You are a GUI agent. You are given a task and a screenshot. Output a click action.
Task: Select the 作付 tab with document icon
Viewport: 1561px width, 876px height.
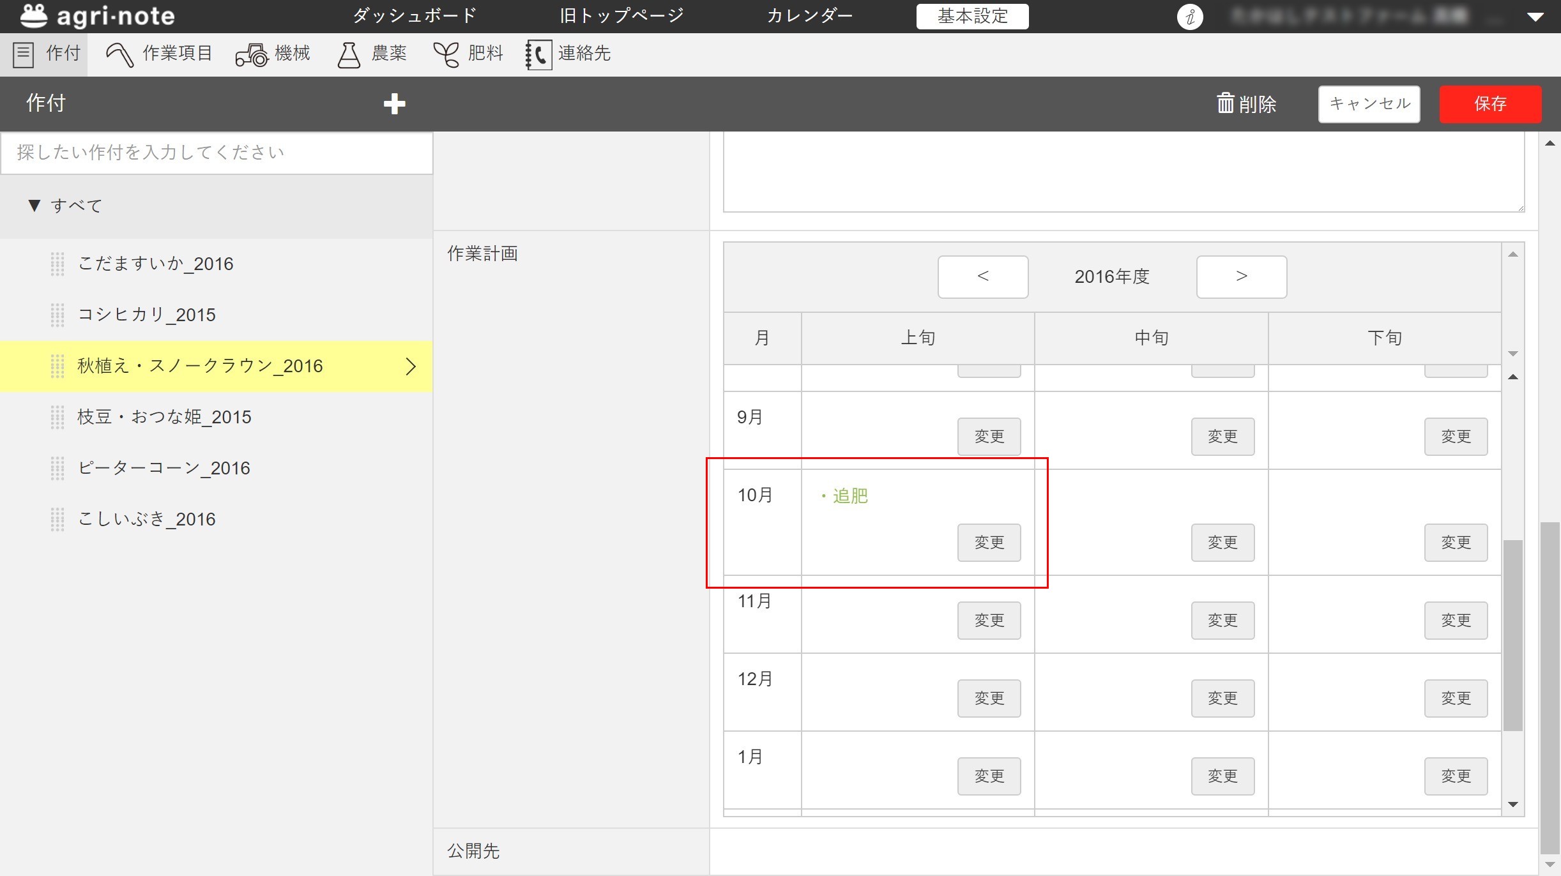tap(44, 54)
